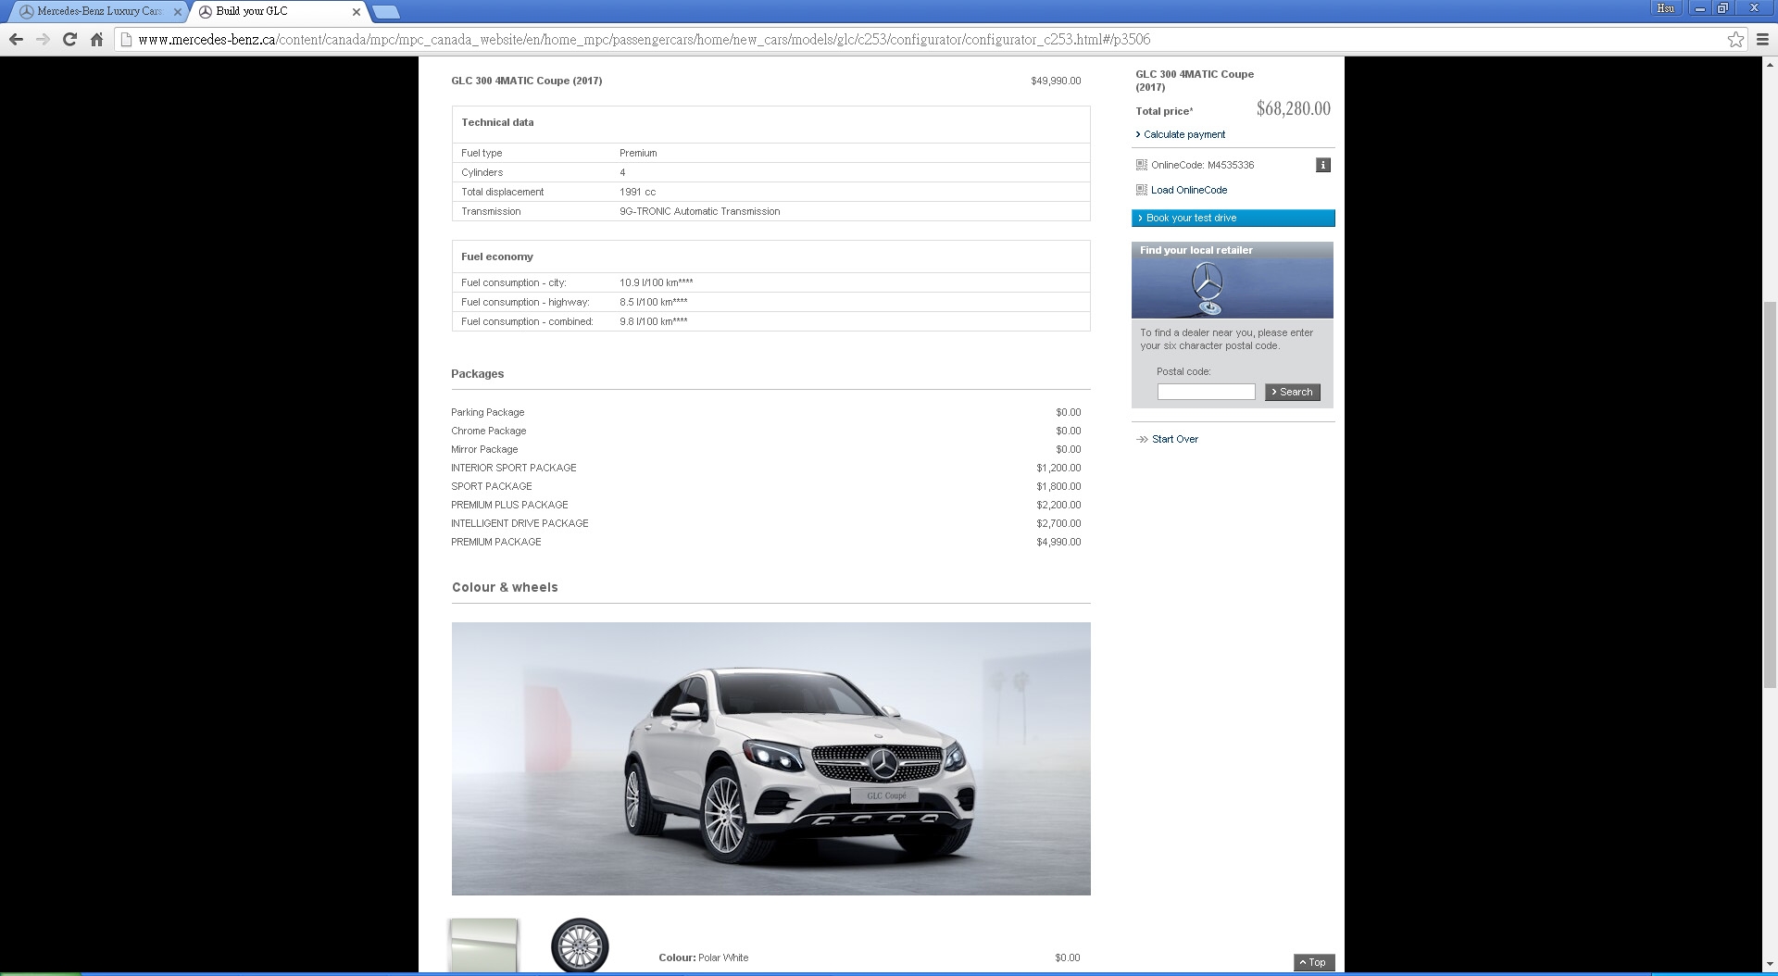
Task: Click INTELLIGENT DRIVE PACKAGE text
Action: 520,523
